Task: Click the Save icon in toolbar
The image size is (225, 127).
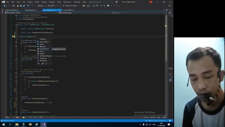Action: point(21,6)
